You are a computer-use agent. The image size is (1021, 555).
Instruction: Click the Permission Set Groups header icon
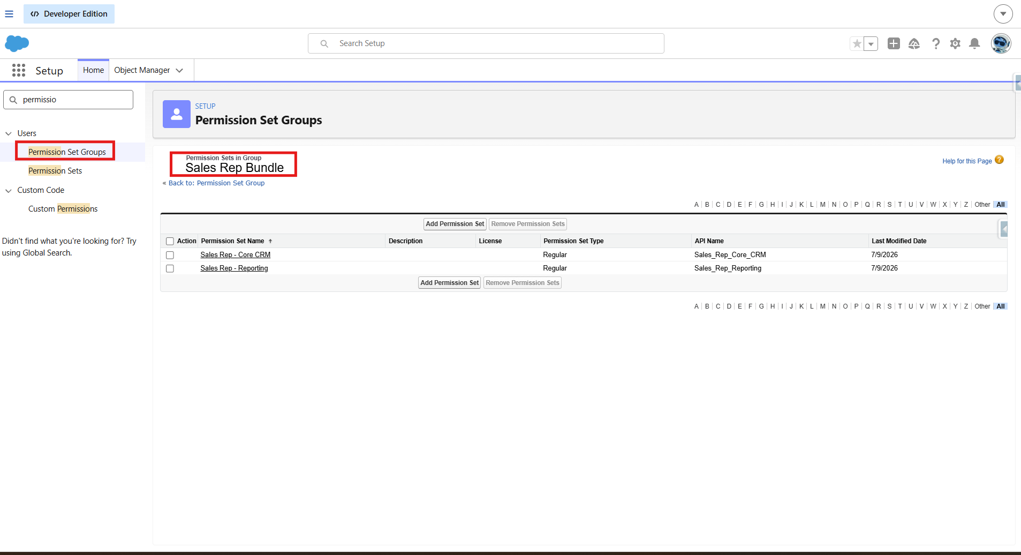(x=177, y=114)
